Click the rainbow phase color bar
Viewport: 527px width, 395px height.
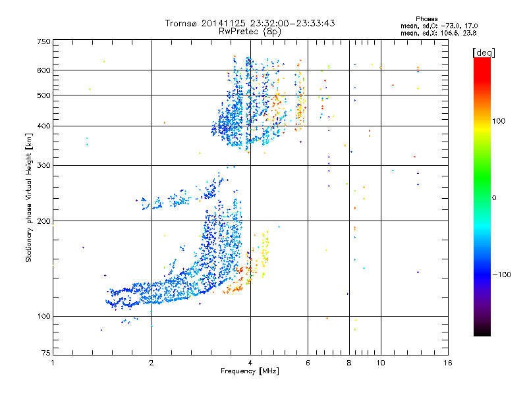[x=482, y=197]
